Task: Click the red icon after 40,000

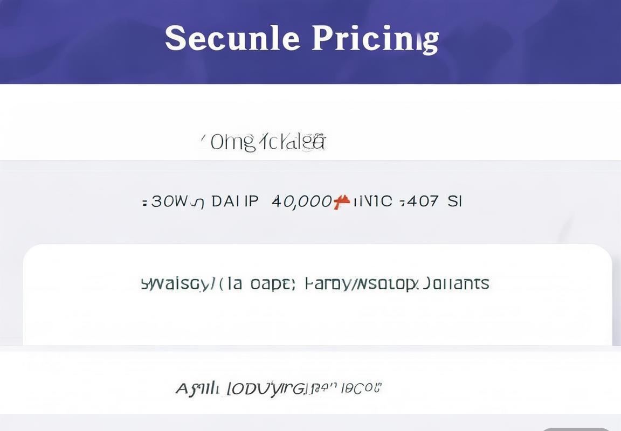Action: 341,202
